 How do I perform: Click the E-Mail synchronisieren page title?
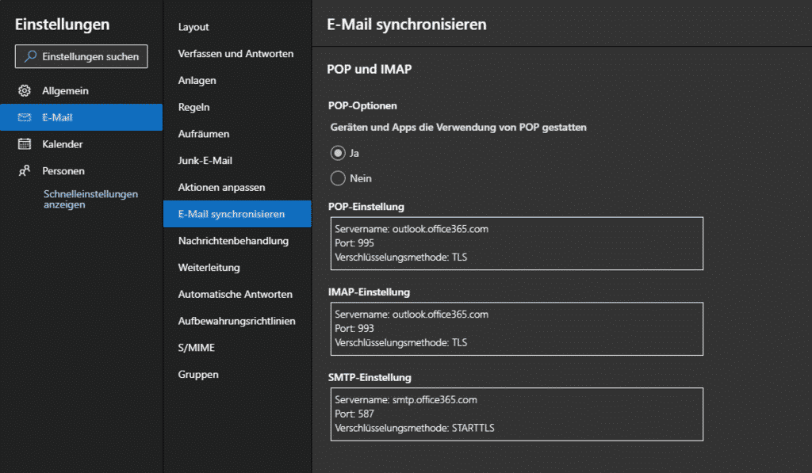pos(407,25)
